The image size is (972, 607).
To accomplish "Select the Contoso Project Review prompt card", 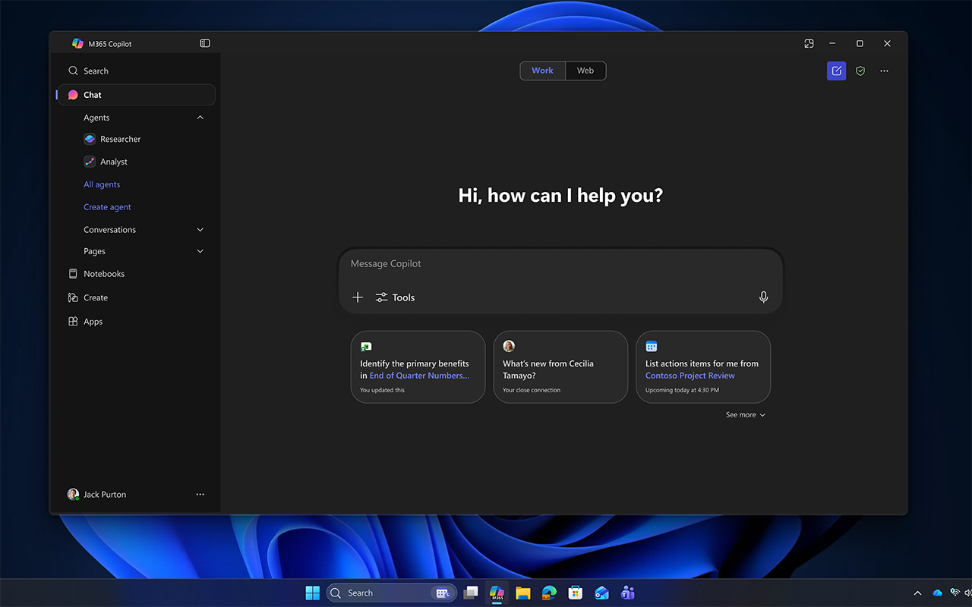I will click(703, 366).
